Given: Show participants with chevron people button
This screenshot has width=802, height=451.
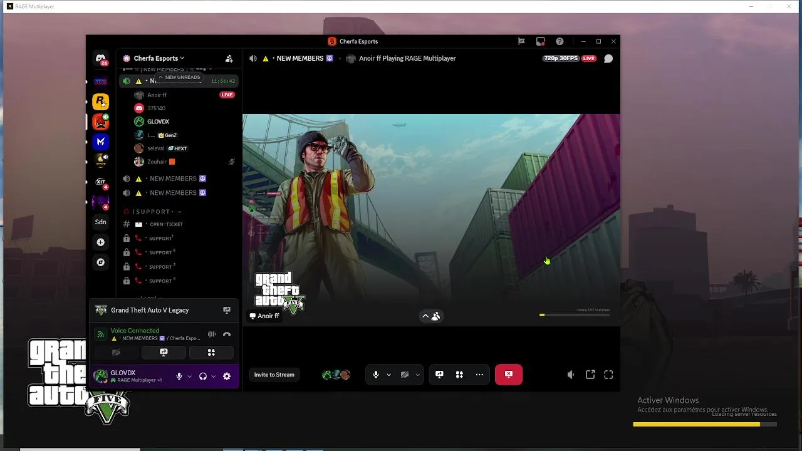Looking at the screenshot, I should (430, 316).
